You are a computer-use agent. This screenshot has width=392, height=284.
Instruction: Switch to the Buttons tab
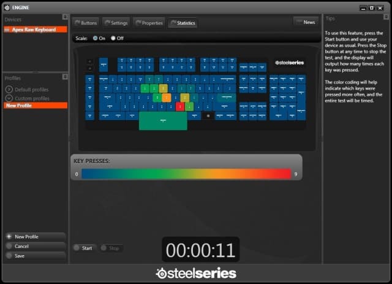pyautogui.click(x=86, y=23)
